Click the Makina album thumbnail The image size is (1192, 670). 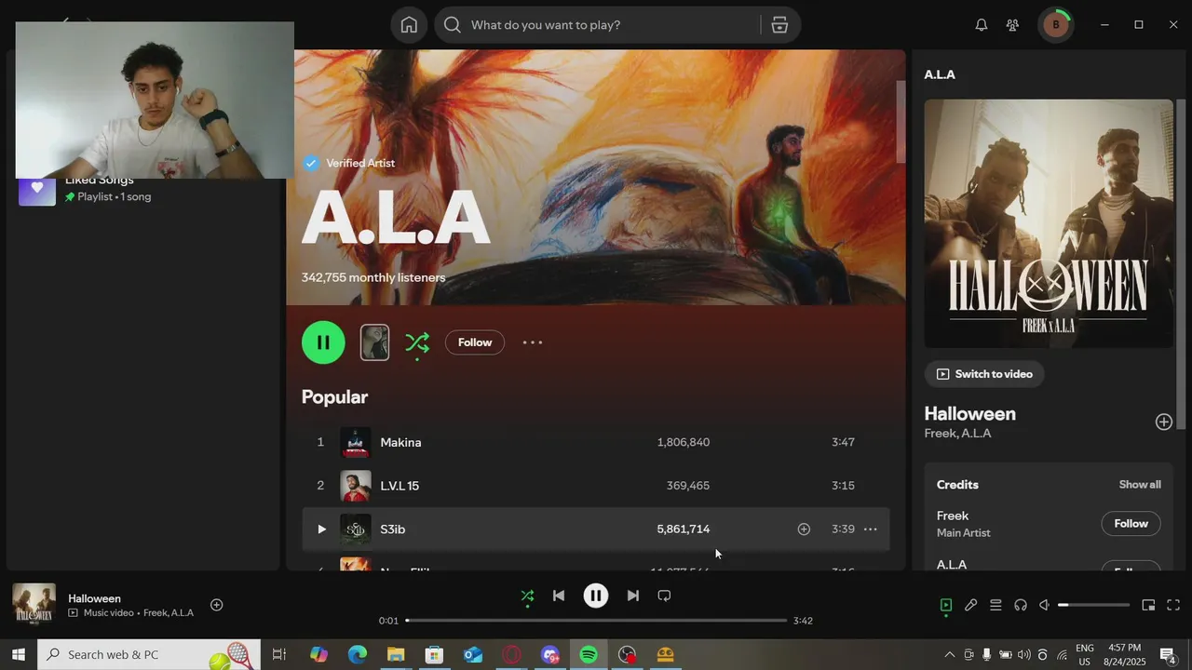tap(356, 442)
